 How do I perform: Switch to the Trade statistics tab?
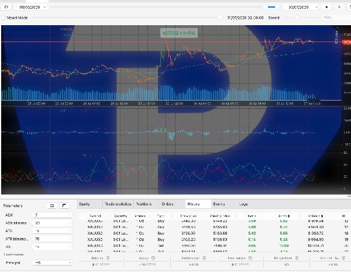[118, 204]
